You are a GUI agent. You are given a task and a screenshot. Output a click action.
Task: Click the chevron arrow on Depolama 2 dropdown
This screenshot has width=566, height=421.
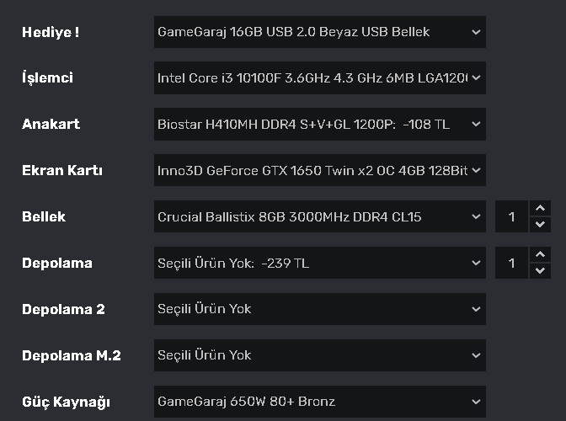(x=476, y=309)
